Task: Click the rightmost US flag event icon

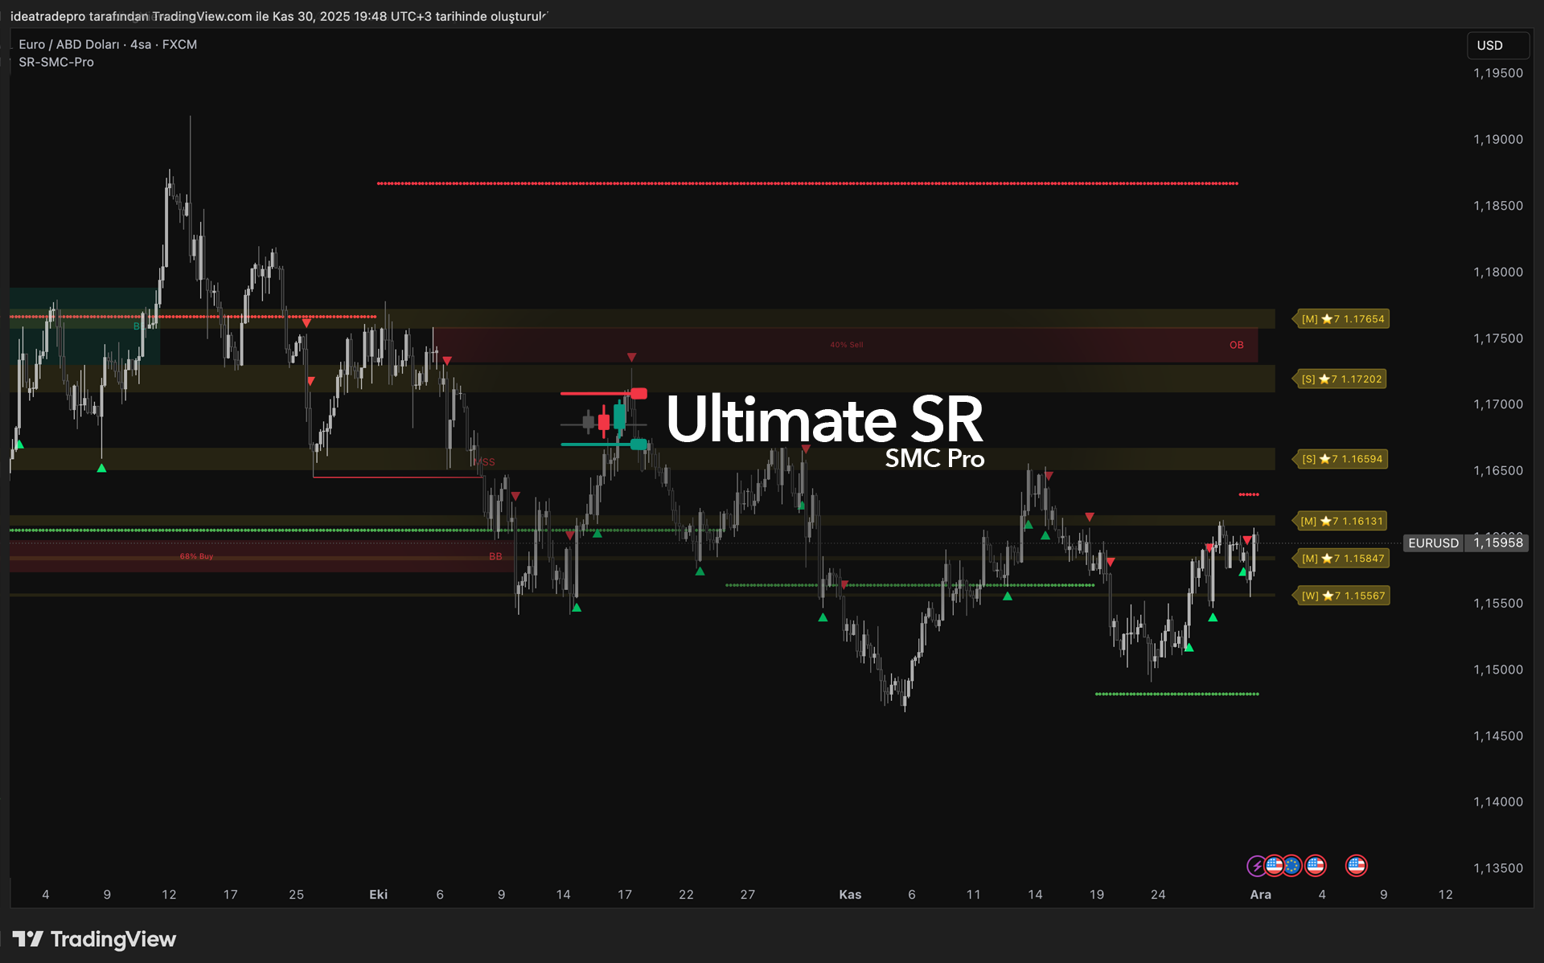Action: (x=1356, y=866)
